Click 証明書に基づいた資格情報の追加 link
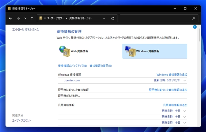 point(168,90)
